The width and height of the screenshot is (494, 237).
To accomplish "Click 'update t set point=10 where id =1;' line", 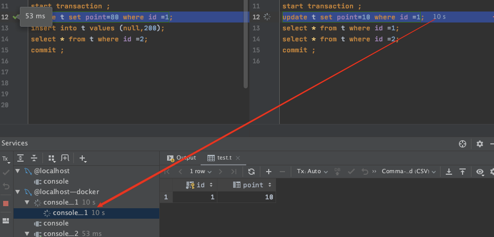I will coord(353,17).
